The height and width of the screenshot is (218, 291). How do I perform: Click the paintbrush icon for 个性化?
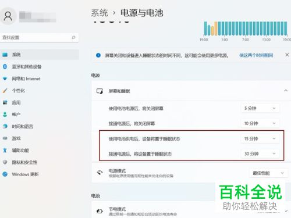click(5, 91)
